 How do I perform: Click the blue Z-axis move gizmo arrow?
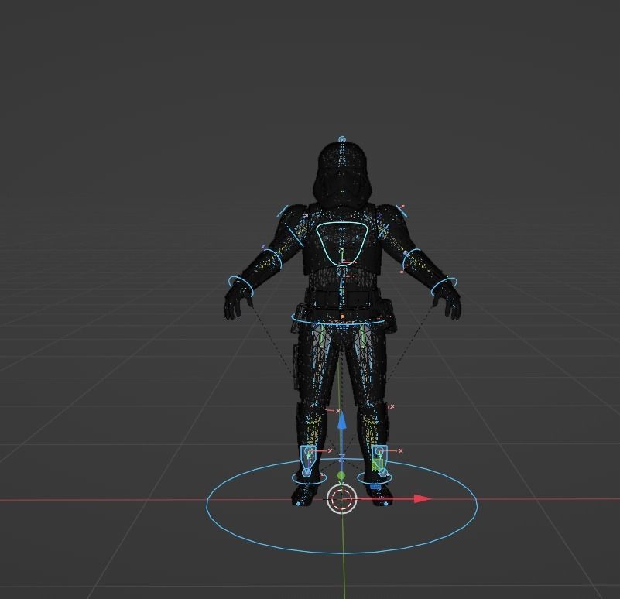[x=341, y=420]
